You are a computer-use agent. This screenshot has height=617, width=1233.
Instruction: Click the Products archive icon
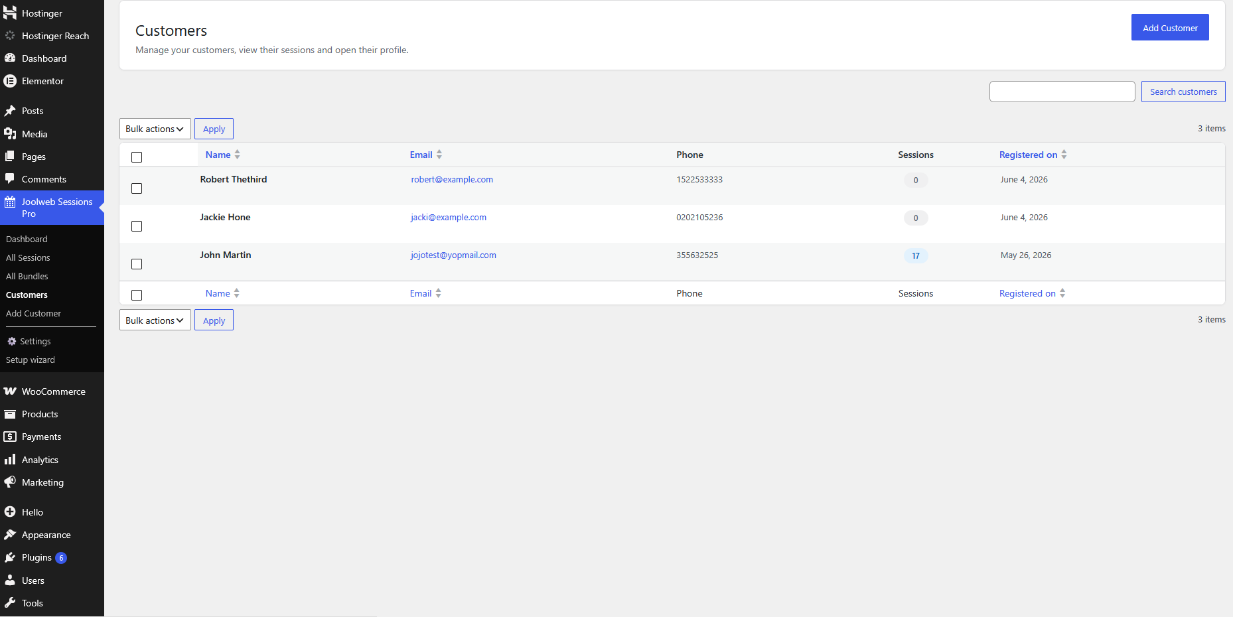click(10, 414)
